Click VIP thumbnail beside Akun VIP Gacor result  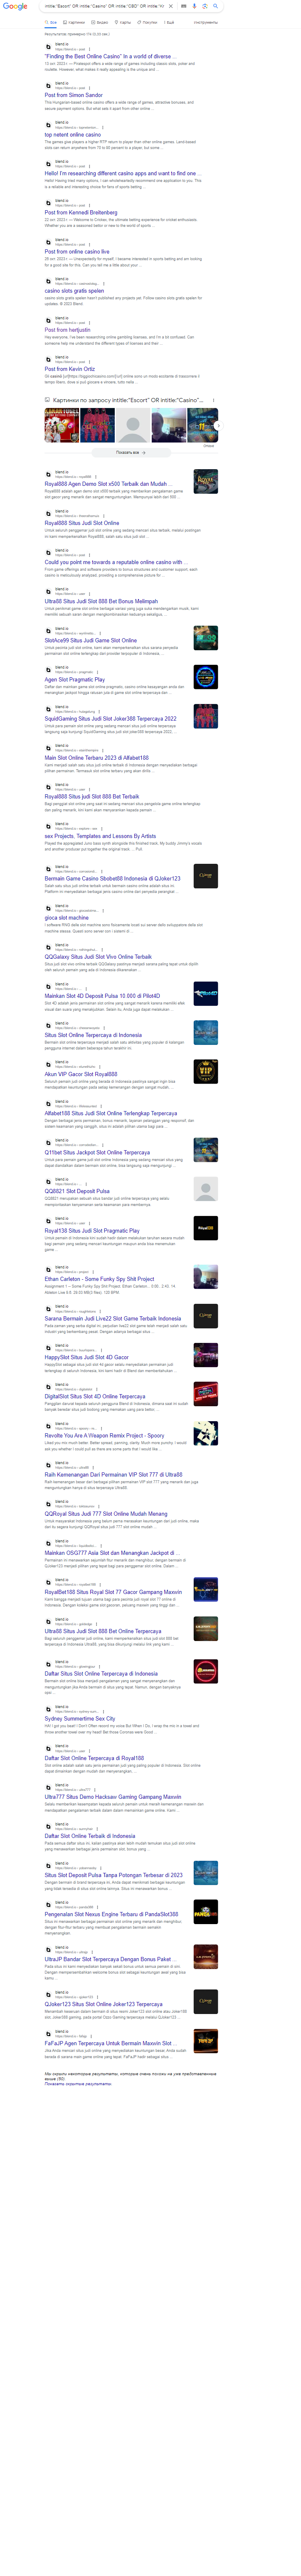205,1072
